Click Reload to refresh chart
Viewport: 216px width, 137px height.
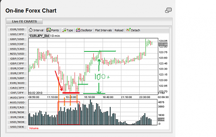coord(119,30)
